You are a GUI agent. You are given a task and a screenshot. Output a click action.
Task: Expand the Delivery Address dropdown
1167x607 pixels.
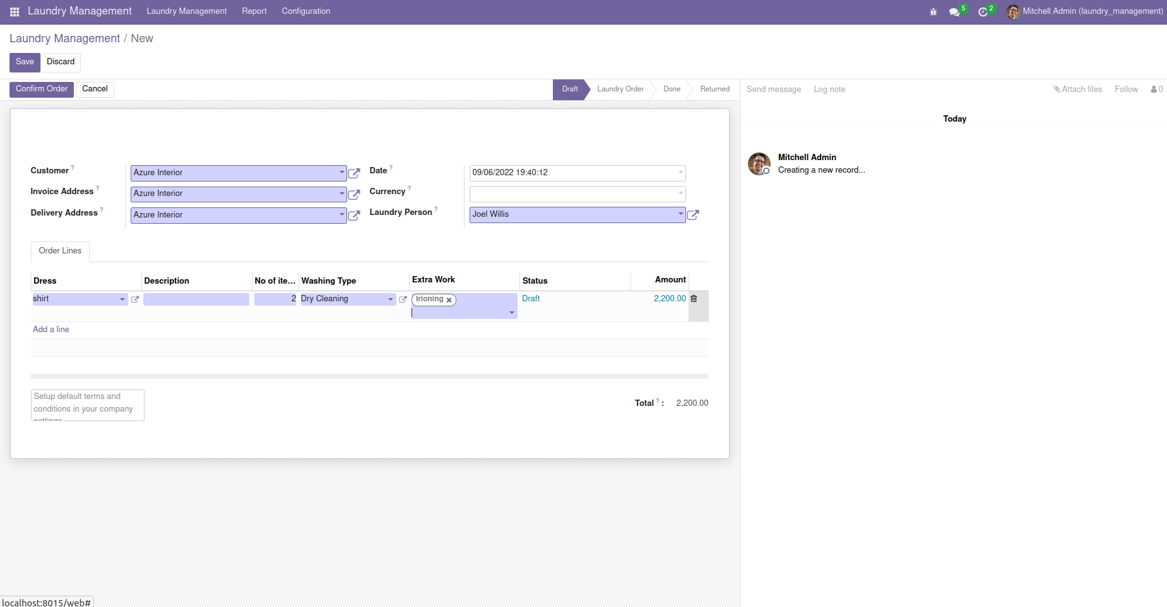[341, 215]
